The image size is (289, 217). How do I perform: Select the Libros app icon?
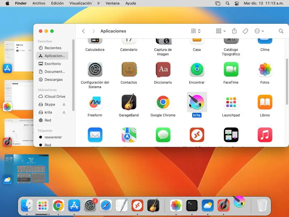pyautogui.click(x=265, y=102)
